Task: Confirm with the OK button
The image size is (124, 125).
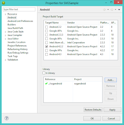Action: [92, 118]
